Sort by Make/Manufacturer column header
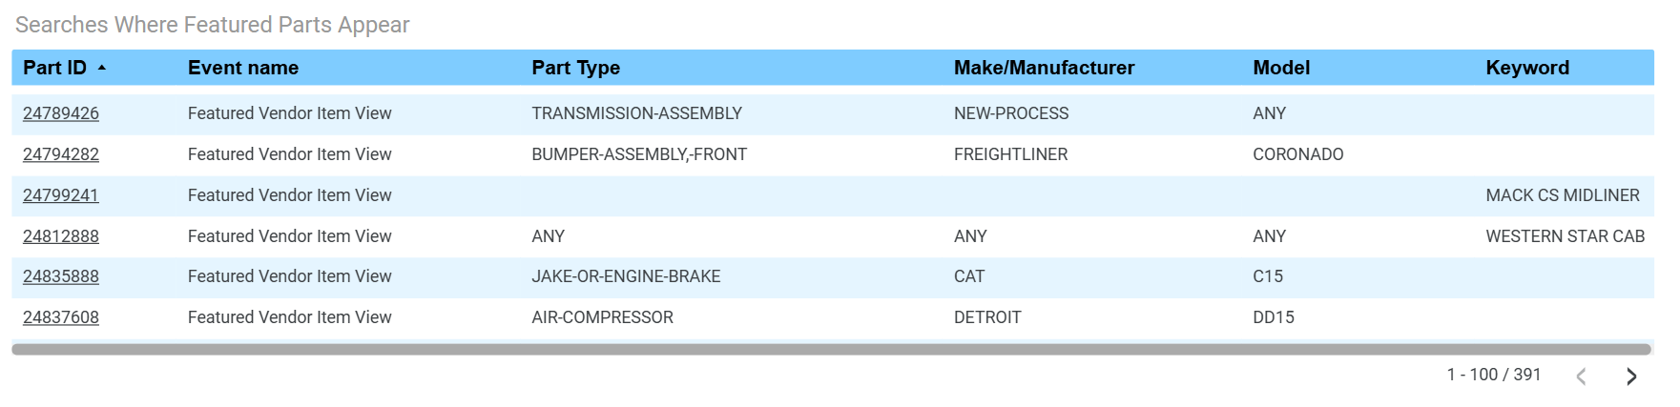The height and width of the screenshot is (407, 1680). pyautogui.click(x=1044, y=68)
